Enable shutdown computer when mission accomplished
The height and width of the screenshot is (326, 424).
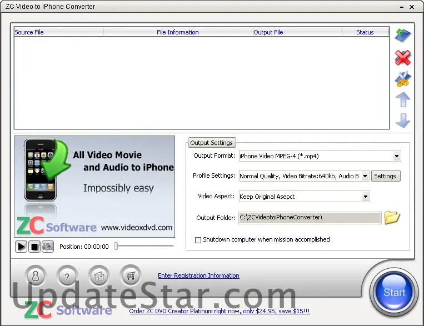click(x=198, y=240)
